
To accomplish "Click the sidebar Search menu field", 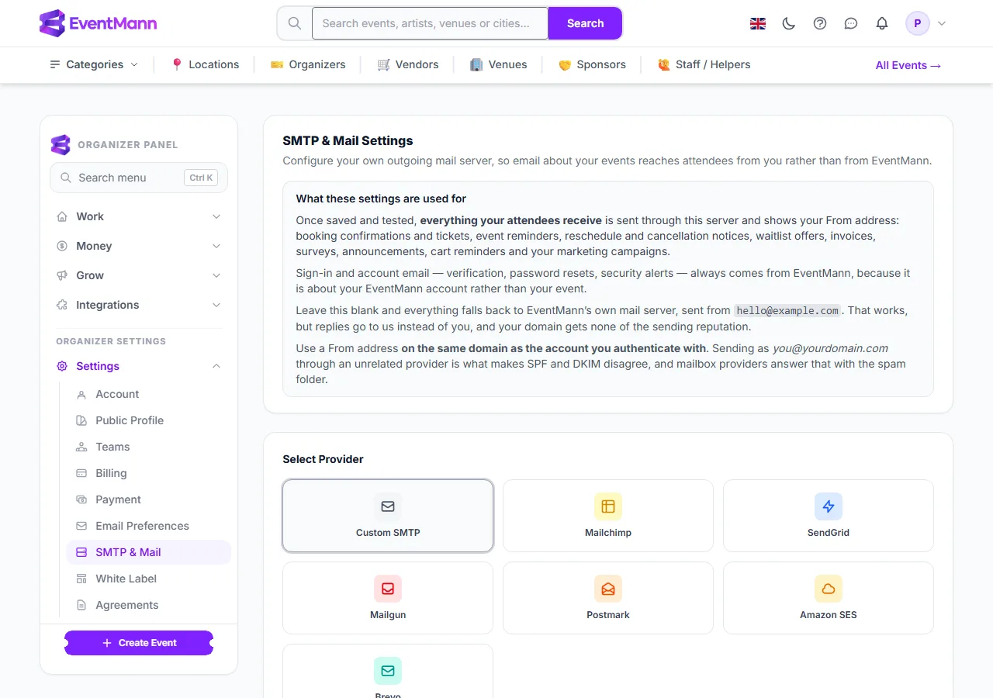I will coord(139,178).
